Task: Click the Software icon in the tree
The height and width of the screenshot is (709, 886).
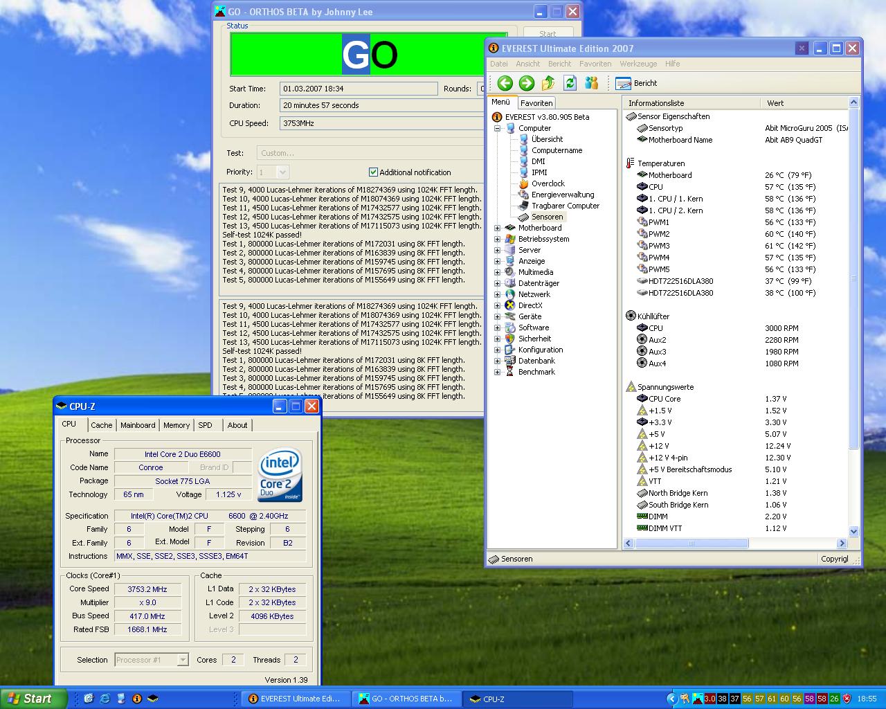Action: 510,327
